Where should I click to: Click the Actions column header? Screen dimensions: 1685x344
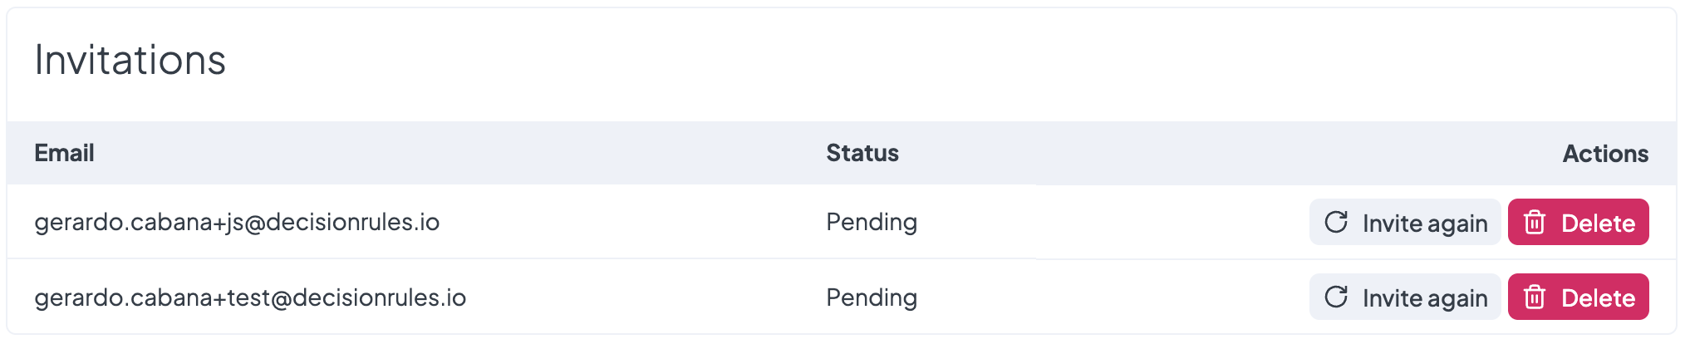[x=1605, y=154]
